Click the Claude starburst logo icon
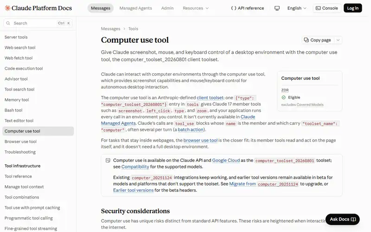This screenshot has width=371, height=232. (x=7, y=8)
